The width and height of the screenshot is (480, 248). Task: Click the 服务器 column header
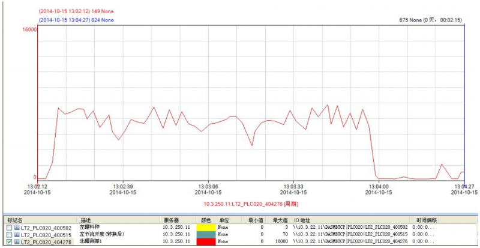point(171,220)
